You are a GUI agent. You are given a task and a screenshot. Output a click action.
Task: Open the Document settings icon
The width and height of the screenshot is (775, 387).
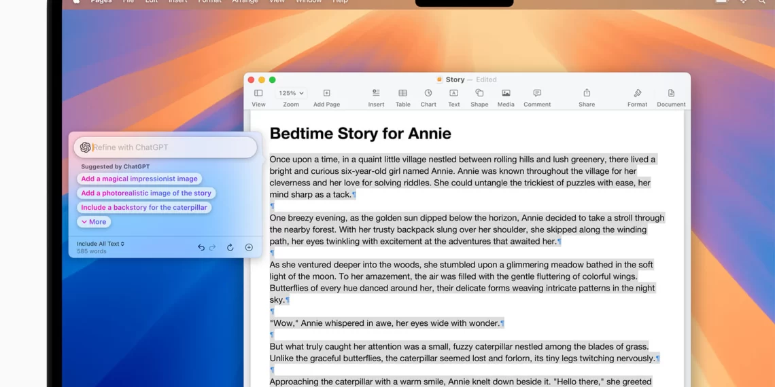[x=671, y=94]
